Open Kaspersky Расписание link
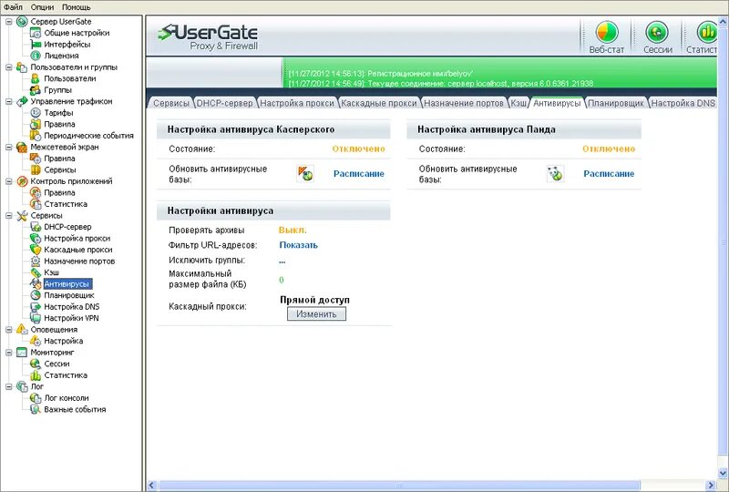 point(359,174)
